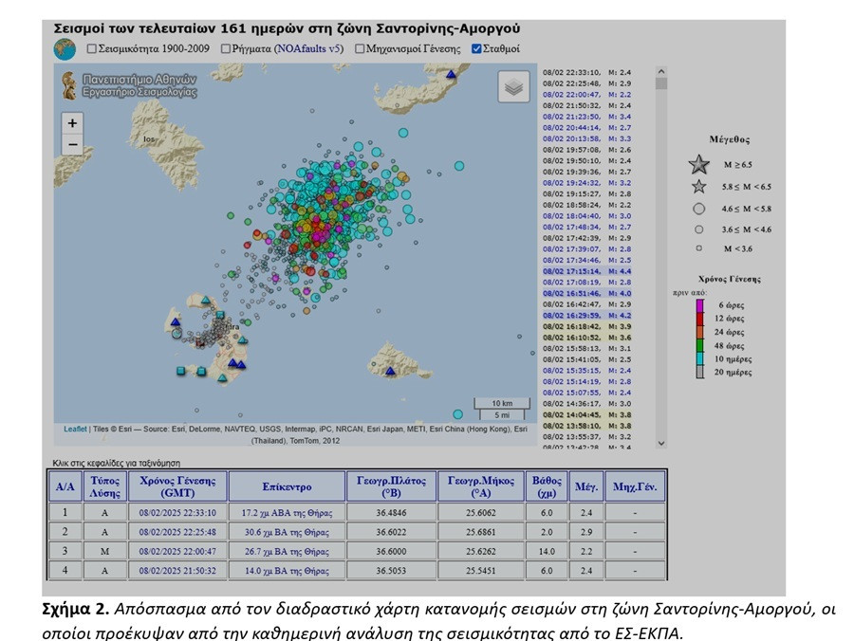Click the University of Athens helmet logo
Screen dimensions: 854x641
coord(69,85)
